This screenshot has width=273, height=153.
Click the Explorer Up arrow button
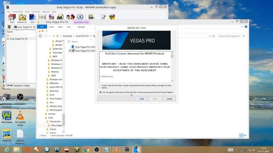coord(54,36)
